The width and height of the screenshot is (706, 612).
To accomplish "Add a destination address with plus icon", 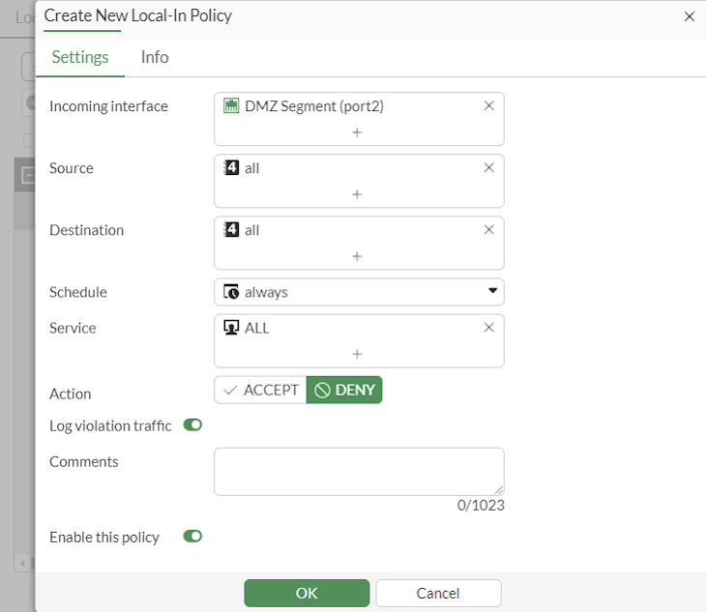I will (x=357, y=256).
